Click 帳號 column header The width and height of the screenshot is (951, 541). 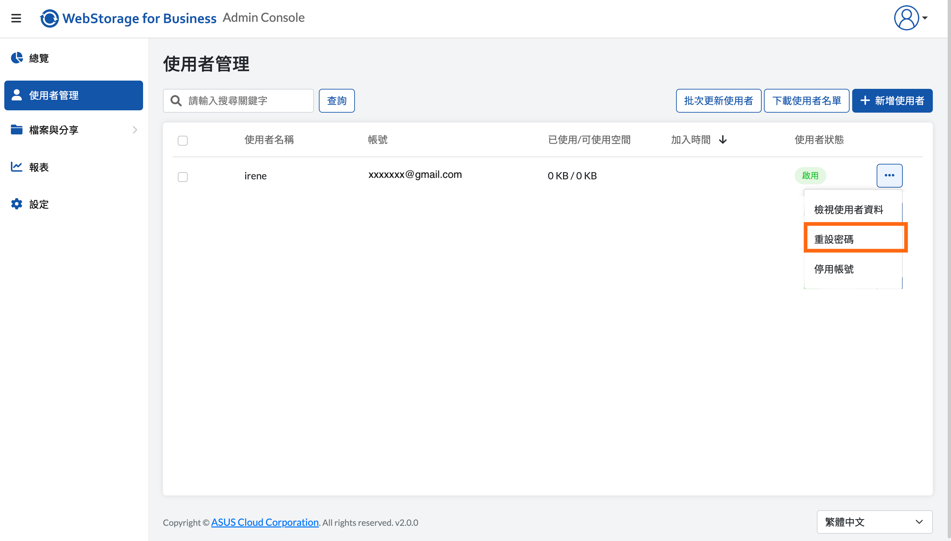[x=378, y=140]
